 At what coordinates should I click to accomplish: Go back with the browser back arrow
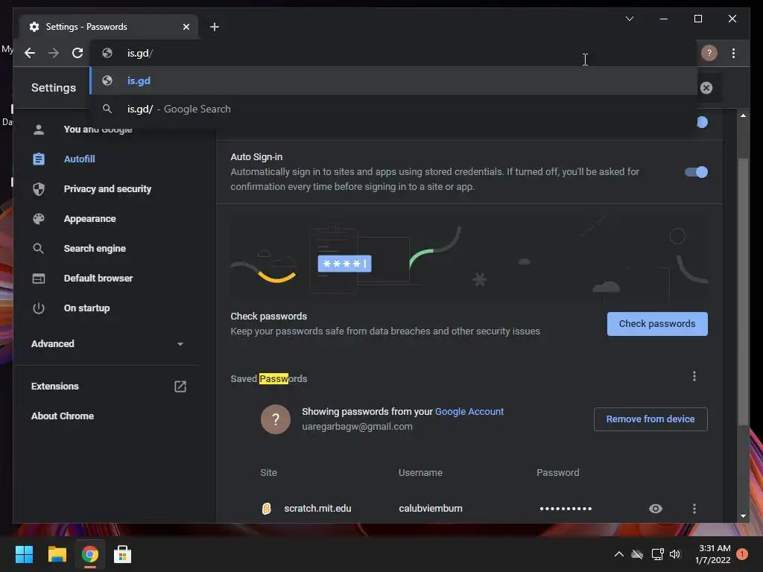coord(30,53)
